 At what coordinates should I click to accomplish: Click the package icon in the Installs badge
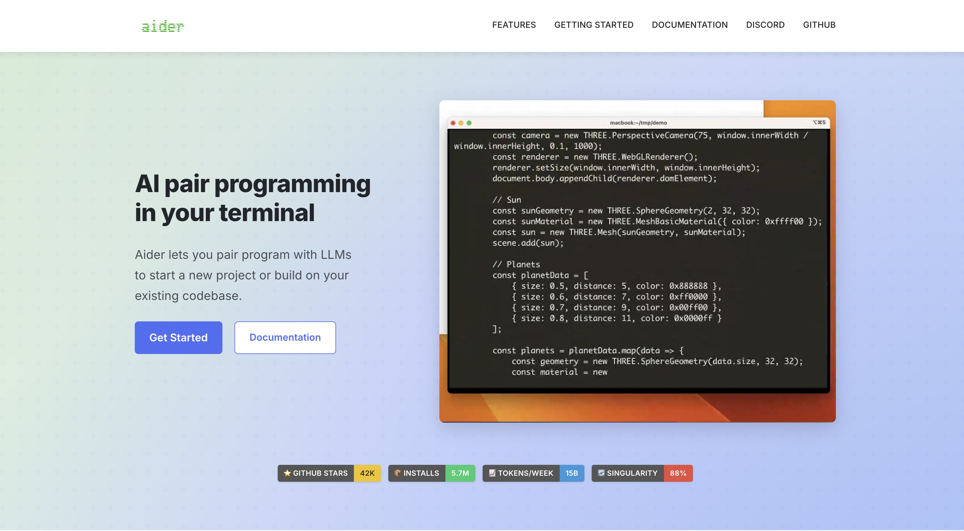click(397, 473)
